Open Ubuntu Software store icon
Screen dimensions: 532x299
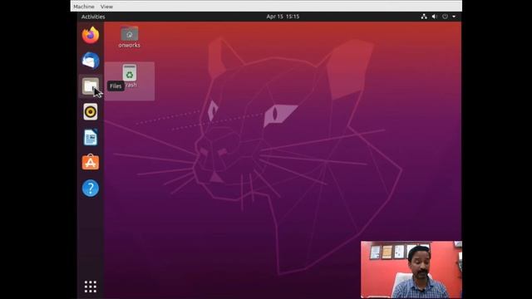click(x=91, y=163)
